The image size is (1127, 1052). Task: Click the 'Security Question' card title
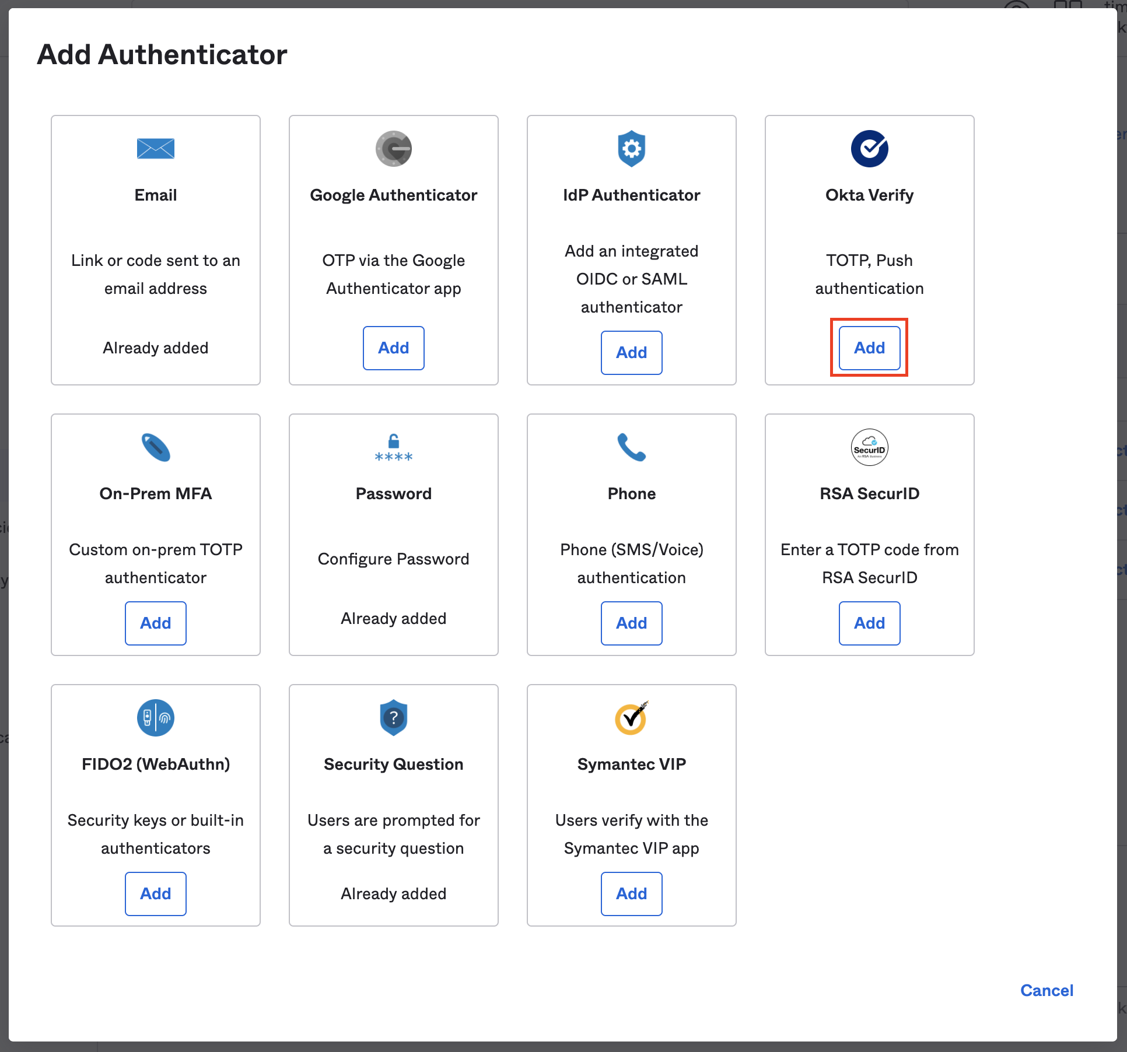[394, 765]
